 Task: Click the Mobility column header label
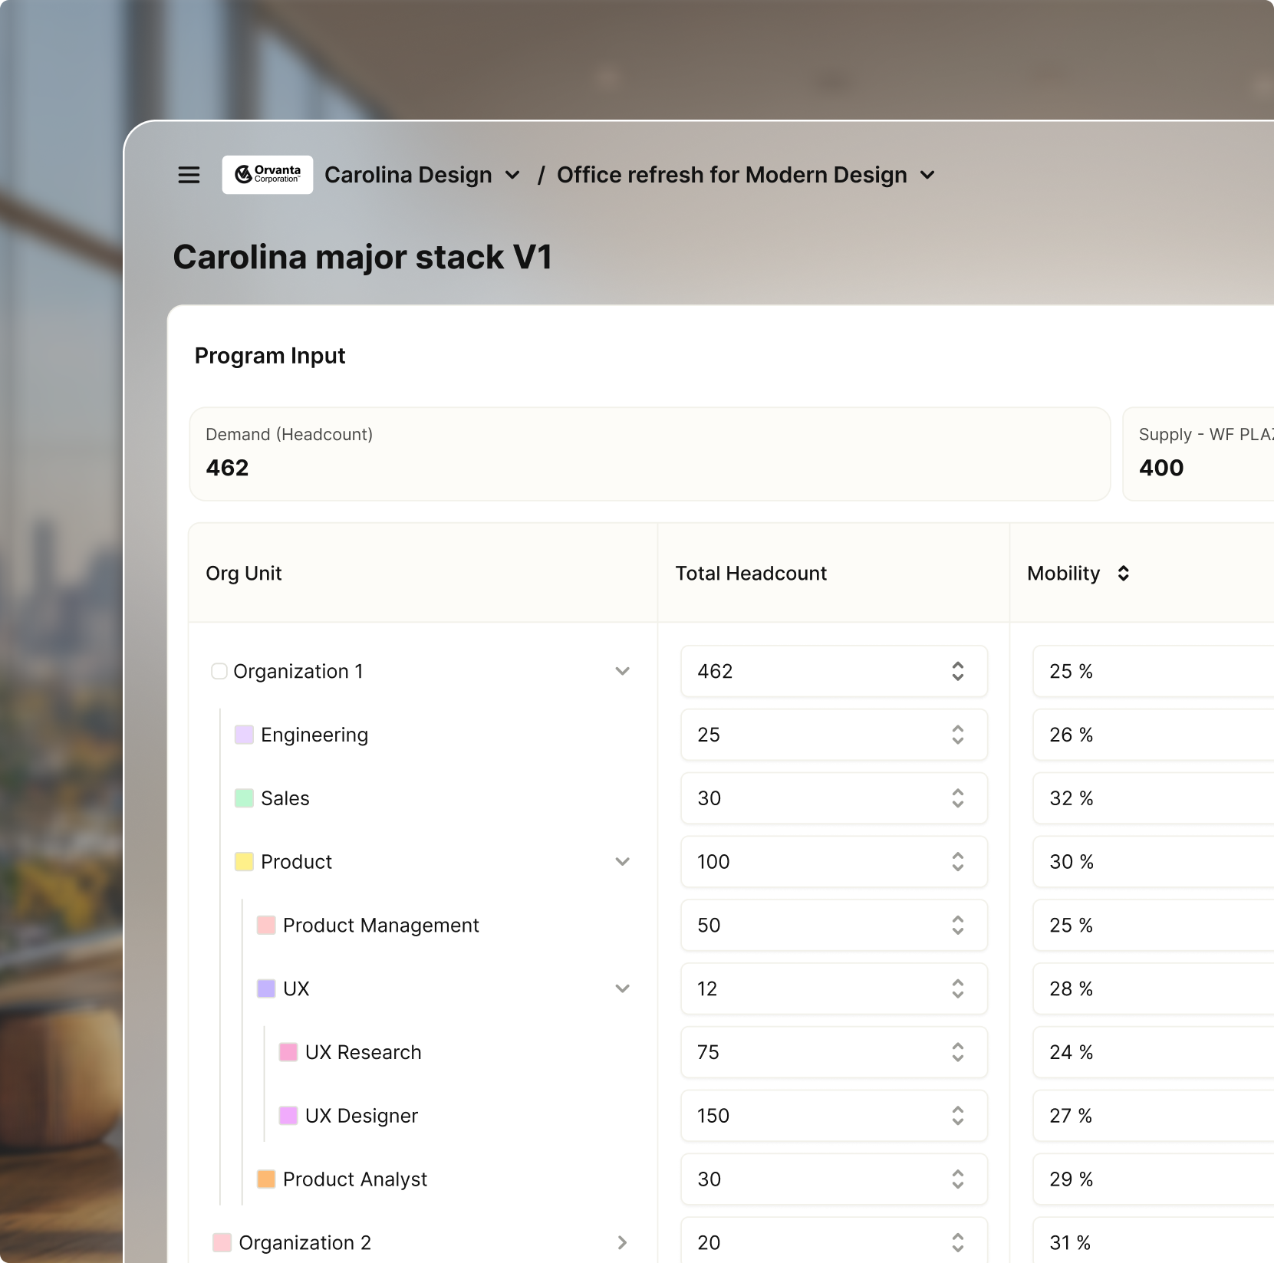pos(1064,574)
